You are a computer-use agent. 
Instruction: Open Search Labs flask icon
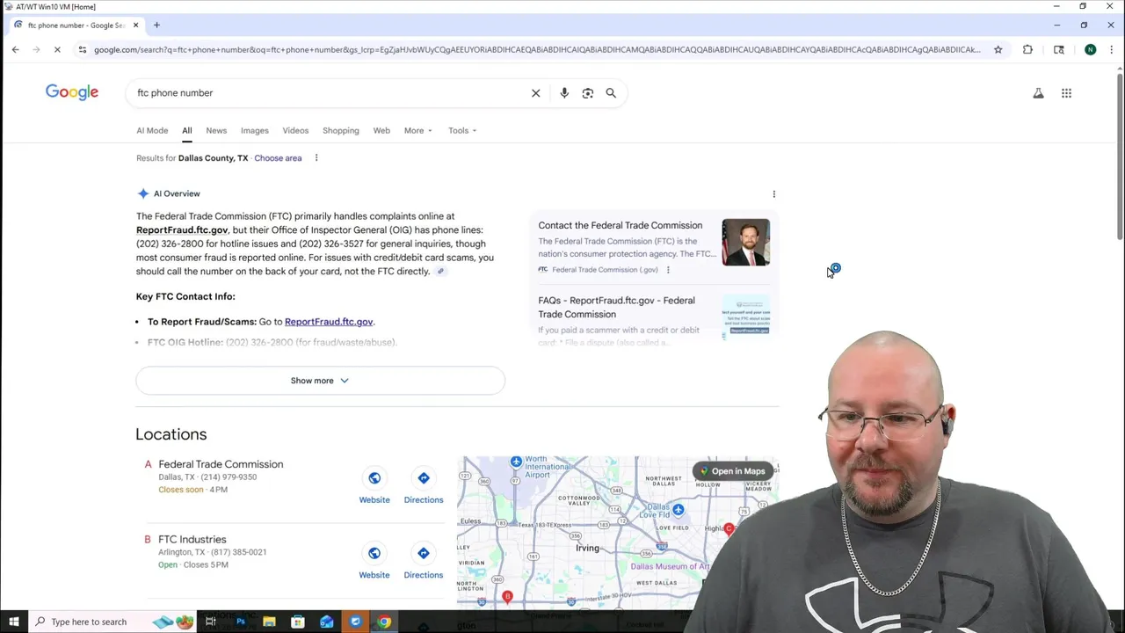1038,93
